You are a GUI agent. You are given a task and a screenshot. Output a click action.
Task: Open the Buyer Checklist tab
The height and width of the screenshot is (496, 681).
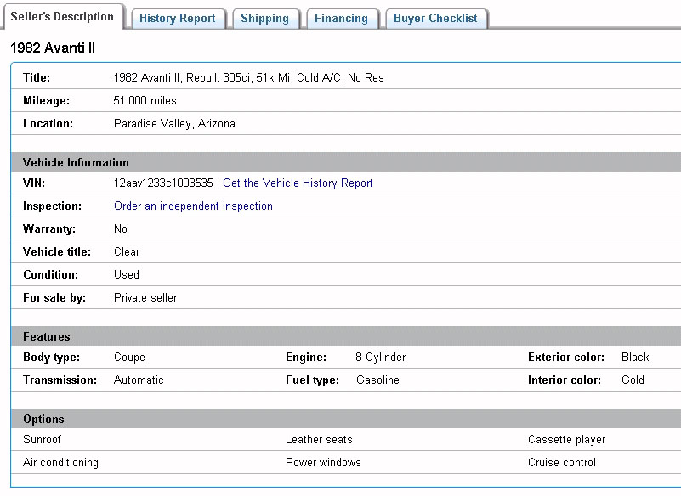click(x=435, y=19)
